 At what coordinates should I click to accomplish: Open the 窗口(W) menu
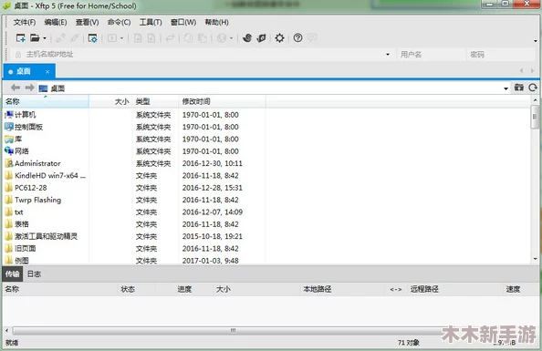pyautogui.click(x=183, y=22)
